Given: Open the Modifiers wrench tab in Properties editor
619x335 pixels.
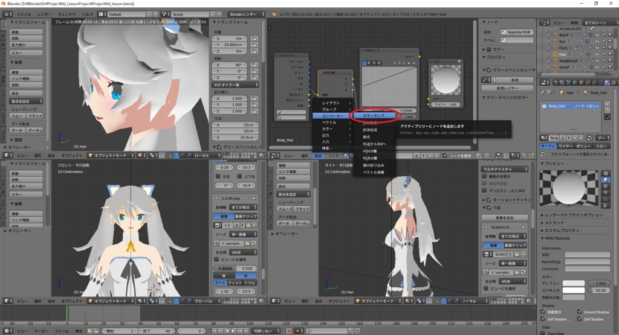Looking at the screenshot, I should coord(595,82).
